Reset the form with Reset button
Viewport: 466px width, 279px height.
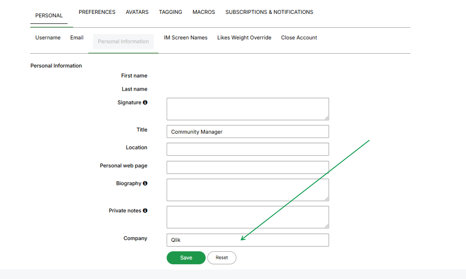point(222,258)
